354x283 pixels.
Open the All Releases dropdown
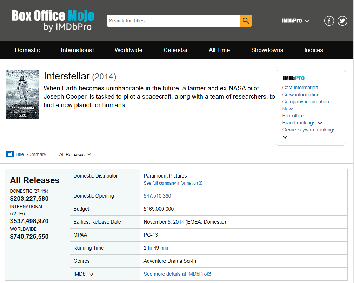[x=75, y=155]
